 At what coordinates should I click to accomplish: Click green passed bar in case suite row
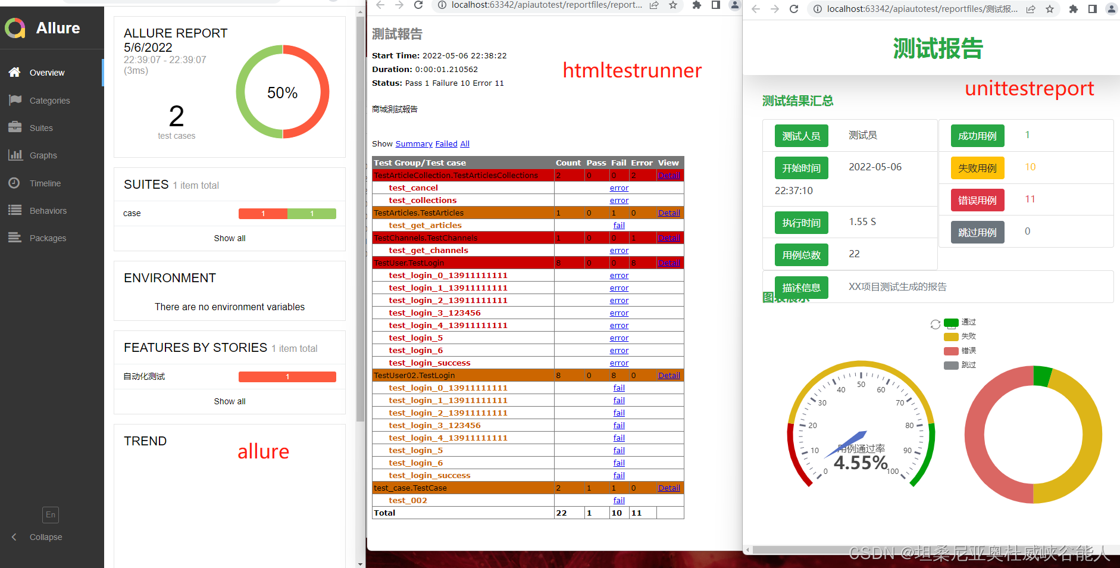pos(312,214)
